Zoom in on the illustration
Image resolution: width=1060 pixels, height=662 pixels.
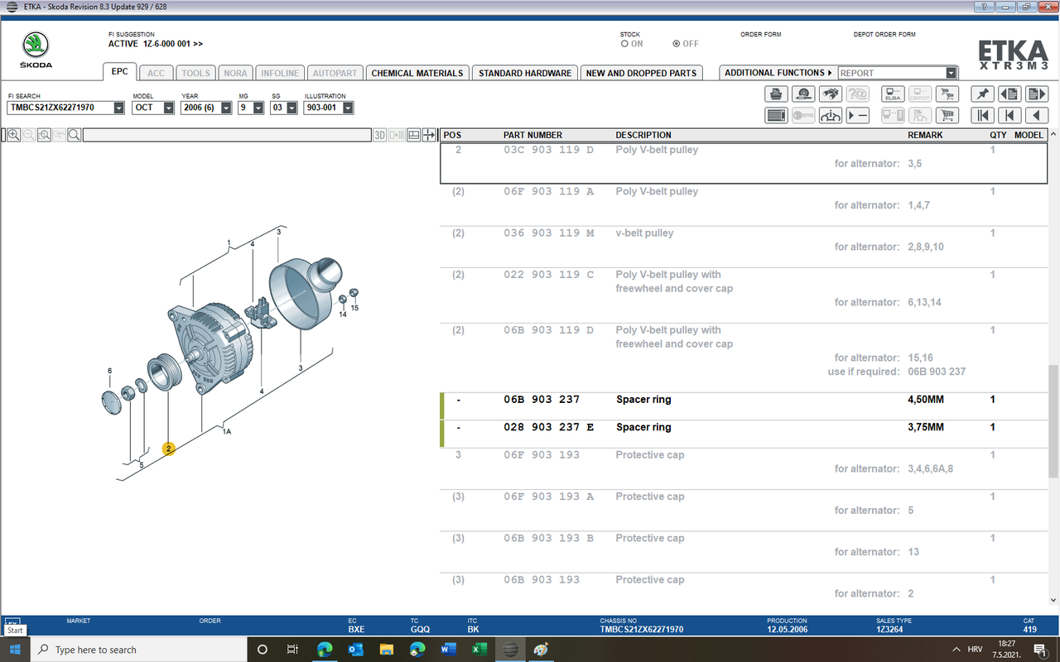click(x=14, y=135)
